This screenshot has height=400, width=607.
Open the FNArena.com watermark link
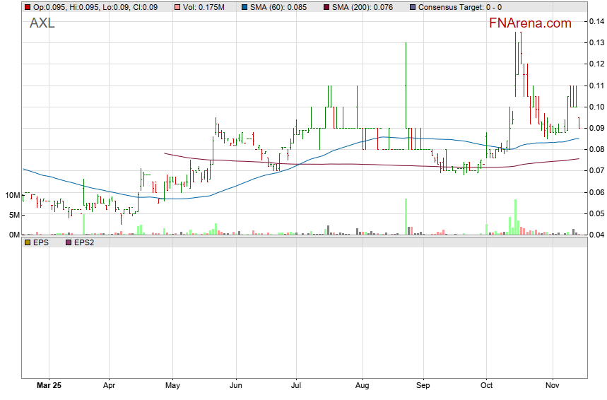(x=530, y=23)
